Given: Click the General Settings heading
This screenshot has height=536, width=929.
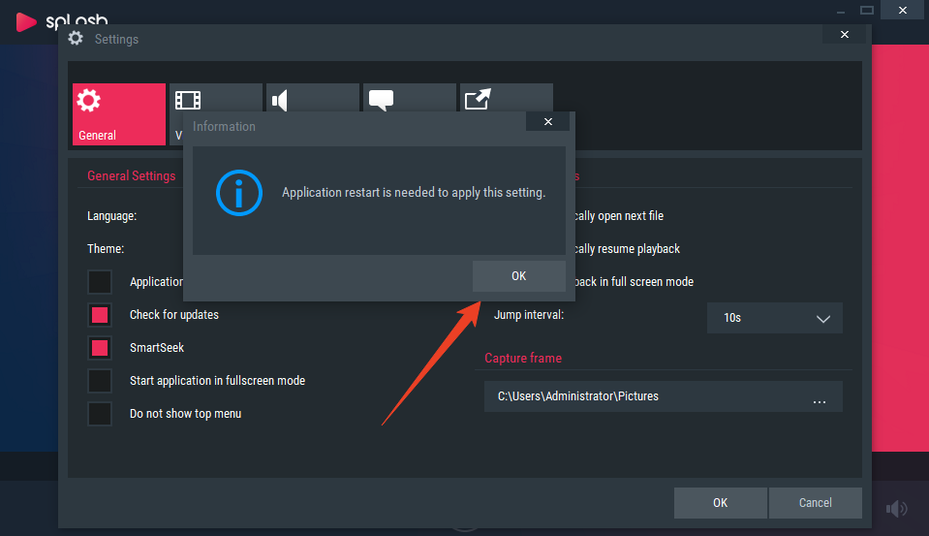Looking at the screenshot, I should click(132, 175).
